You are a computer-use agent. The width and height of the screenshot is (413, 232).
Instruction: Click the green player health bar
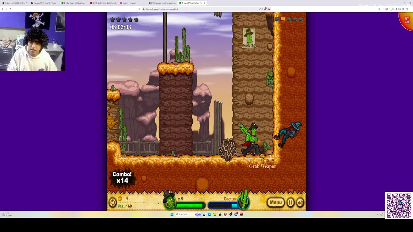(190, 206)
